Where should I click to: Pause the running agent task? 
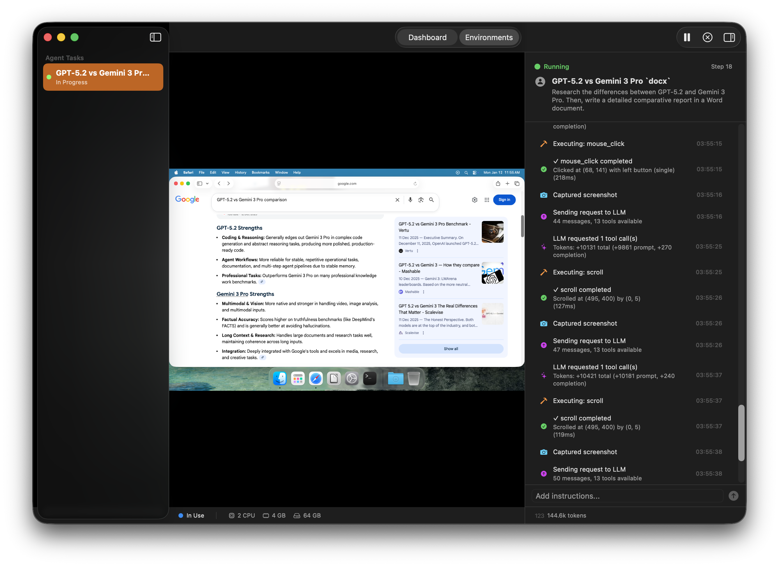(686, 38)
